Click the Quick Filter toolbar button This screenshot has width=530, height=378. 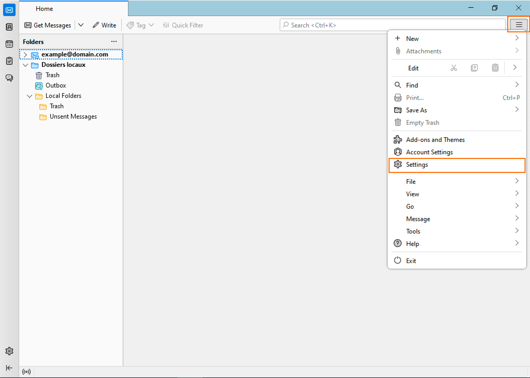pos(183,25)
